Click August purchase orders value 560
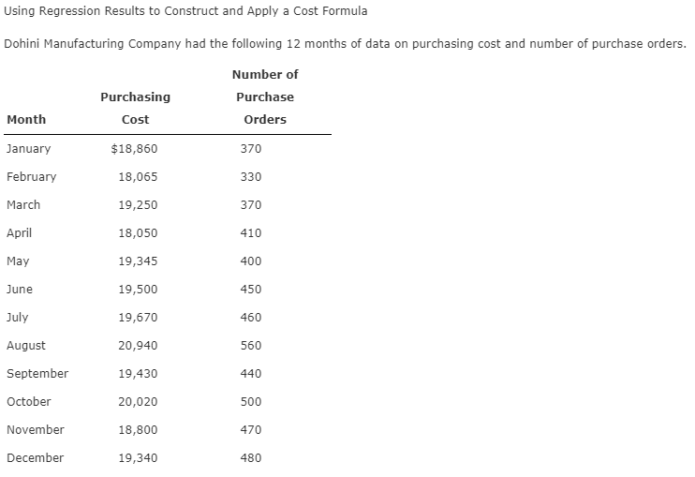Image resolution: width=695 pixels, height=477 pixels. pyautogui.click(x=251, y=346)
